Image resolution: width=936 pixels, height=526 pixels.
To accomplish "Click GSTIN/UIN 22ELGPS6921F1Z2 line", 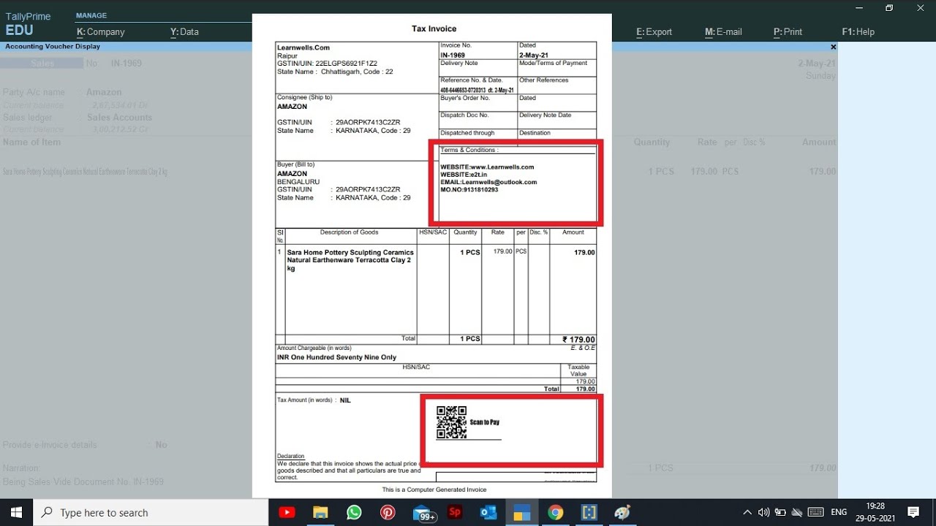I will pyautogui.click(x=327, y=64).
